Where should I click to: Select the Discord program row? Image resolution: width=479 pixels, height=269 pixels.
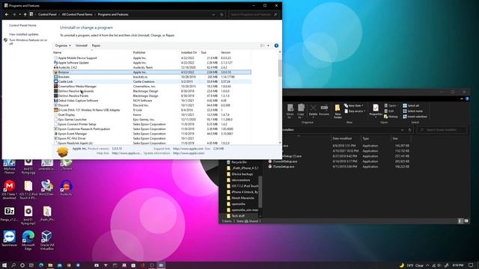point(152,105)
